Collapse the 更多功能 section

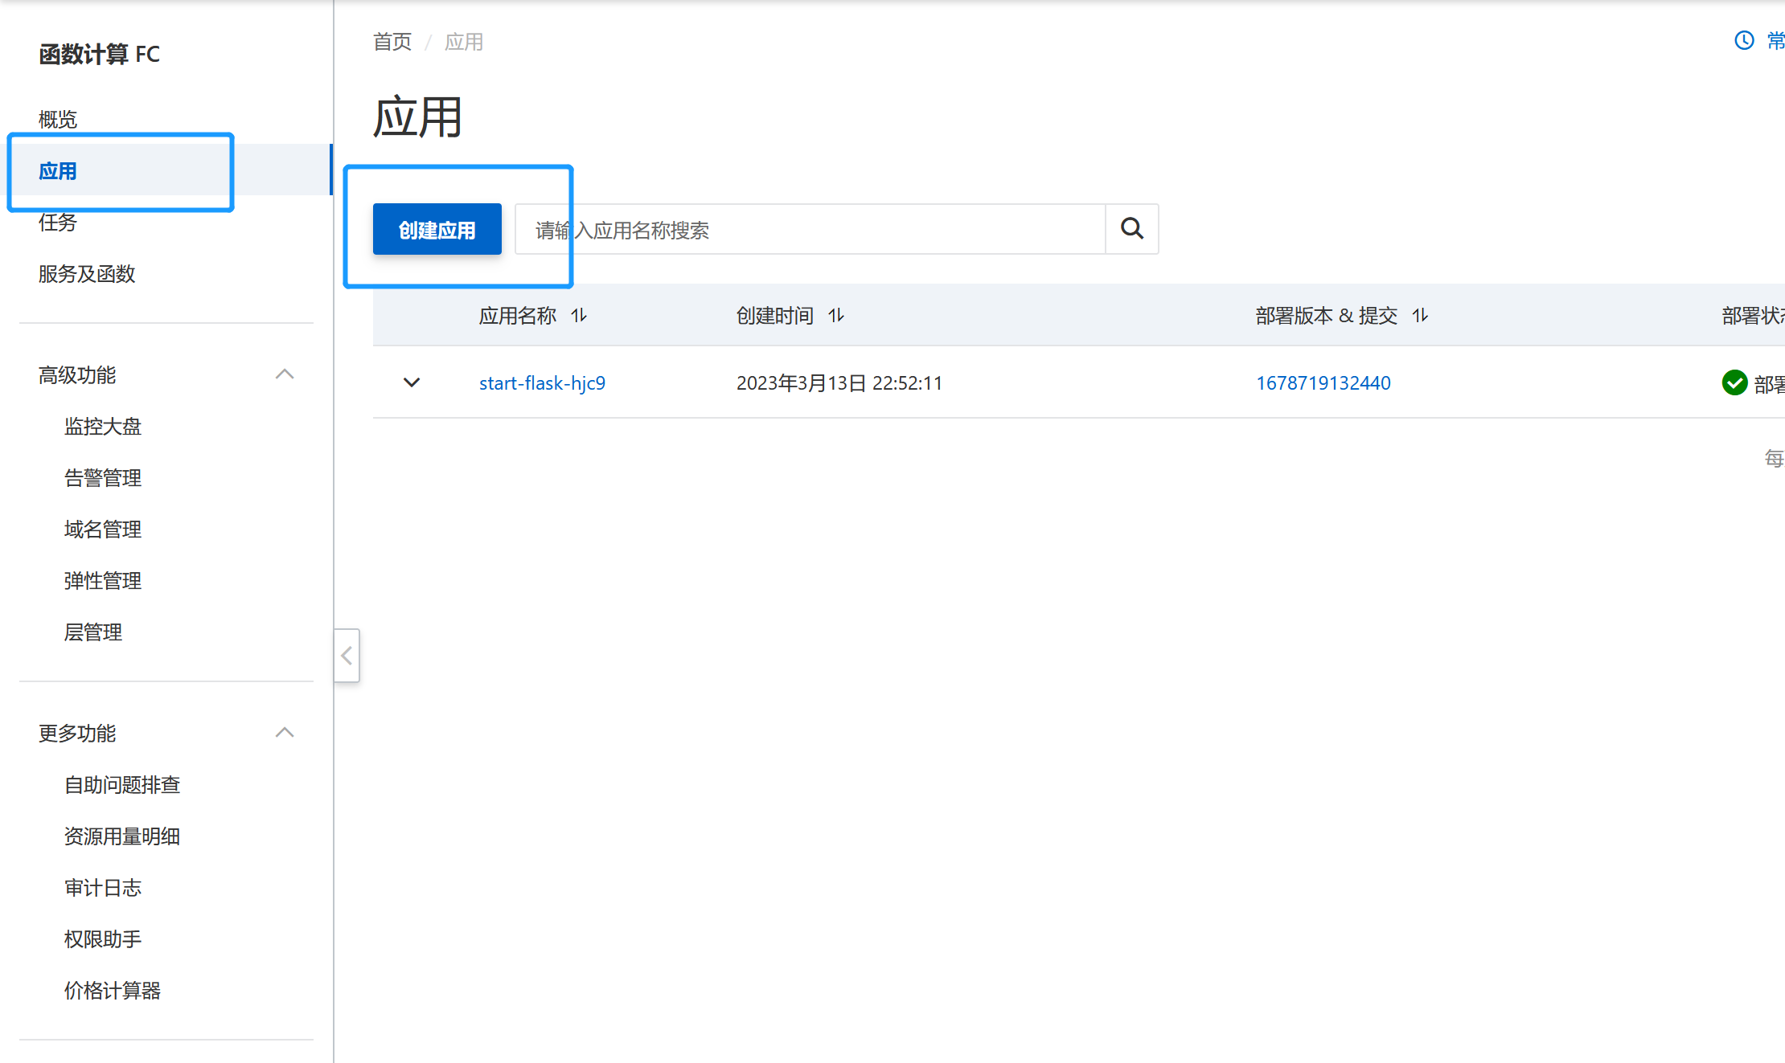coord(285,732)
